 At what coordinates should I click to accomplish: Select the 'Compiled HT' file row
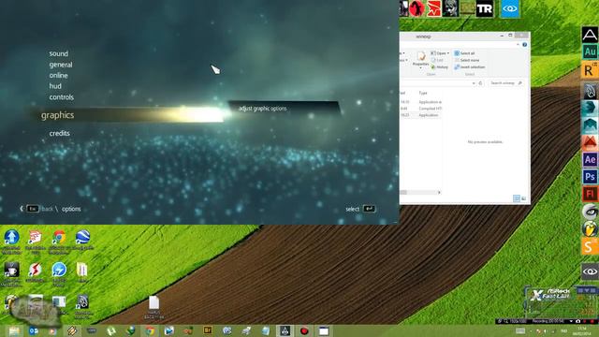click(420, 109)
